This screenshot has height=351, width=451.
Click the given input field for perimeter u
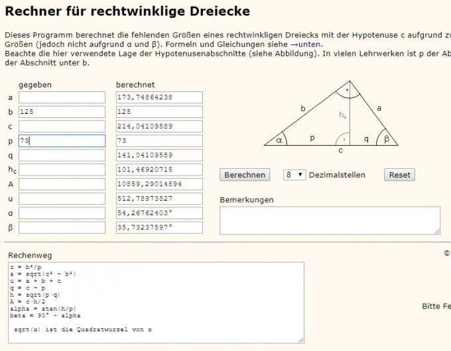click(62, 199)
